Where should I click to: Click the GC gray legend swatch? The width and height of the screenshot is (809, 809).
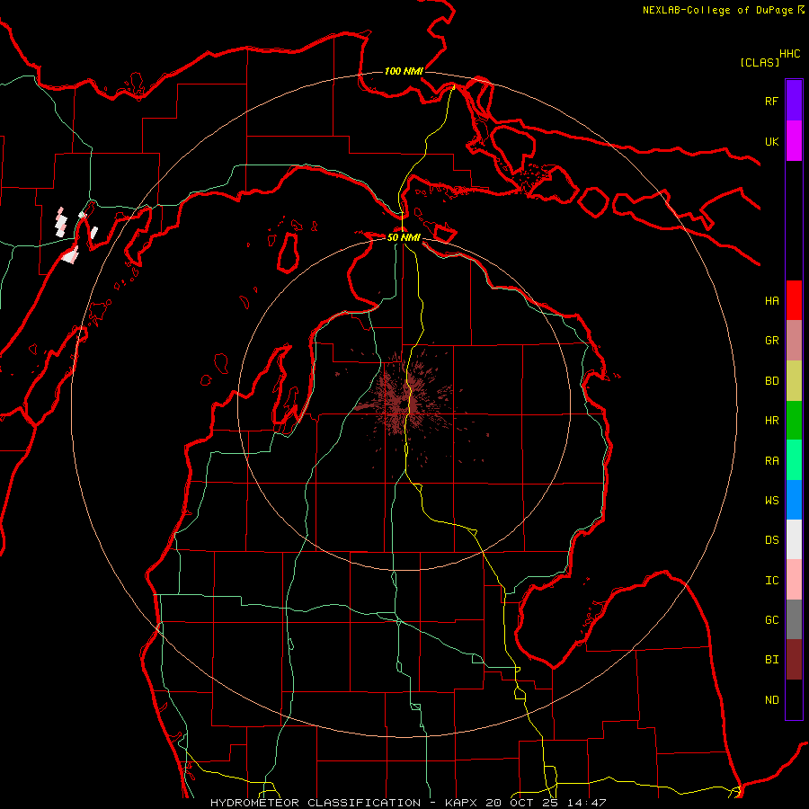pos(794,619)
